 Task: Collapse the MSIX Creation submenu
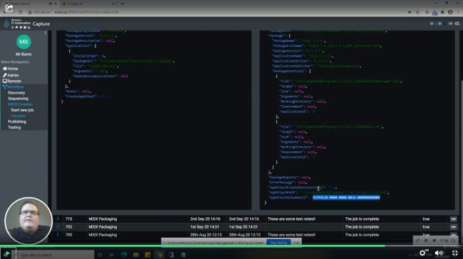[21, 104]
